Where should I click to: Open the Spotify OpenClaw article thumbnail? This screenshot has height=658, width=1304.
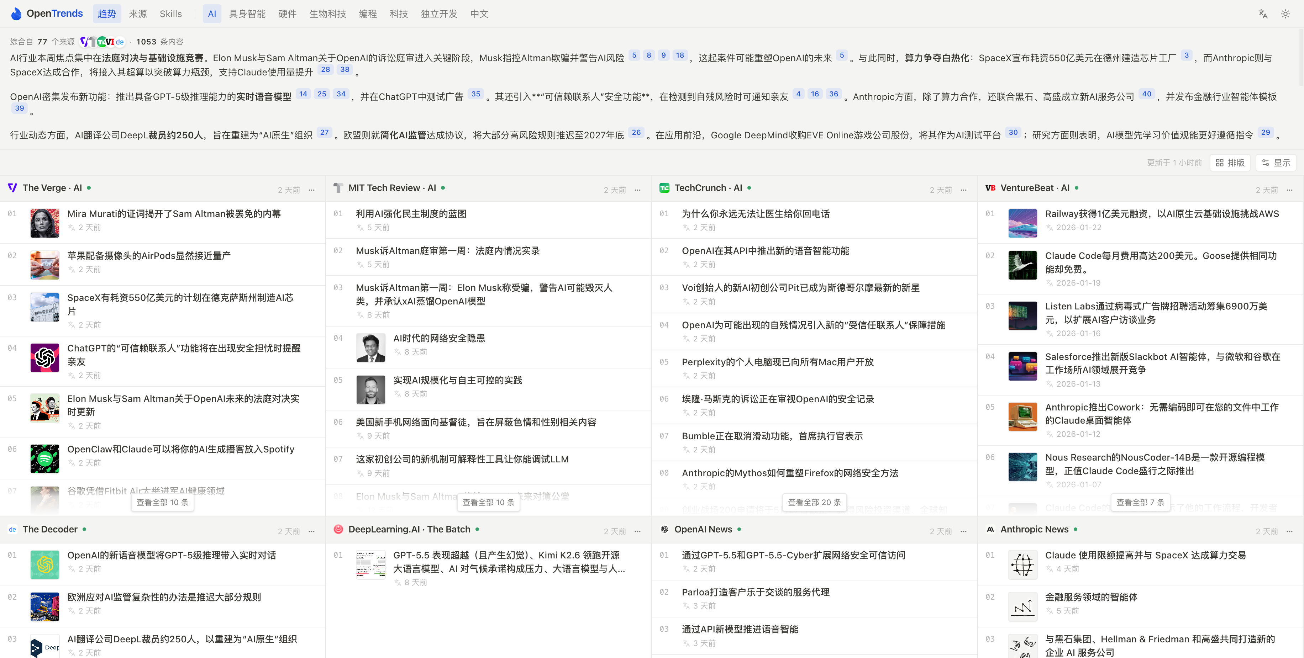coord(44,459)
